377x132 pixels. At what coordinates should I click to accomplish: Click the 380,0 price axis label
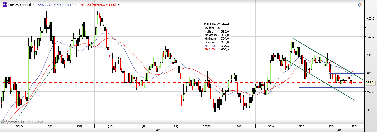click(370, 110)
